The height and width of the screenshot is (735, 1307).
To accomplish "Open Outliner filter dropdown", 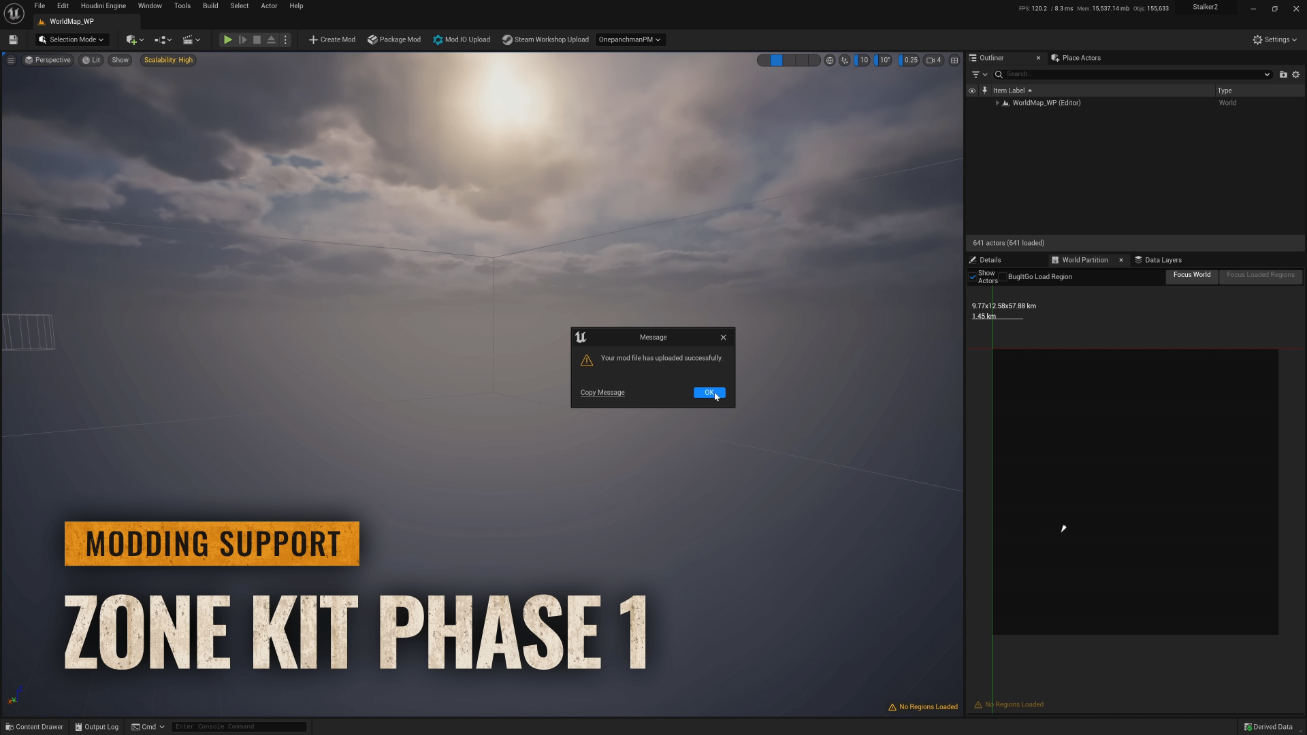I will point(979,74).
